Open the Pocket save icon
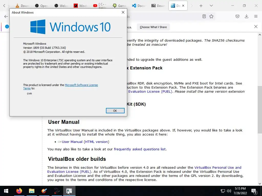Screen dimensions: 262x196 (237, 16)
